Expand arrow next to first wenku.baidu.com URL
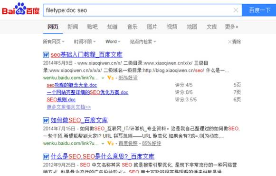276x176 pixels. click(x=103, y=78)
